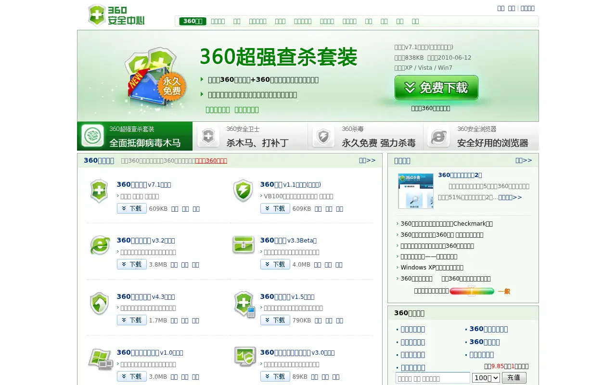Follow the ">>" link ending the featured article summary
Image resolution: width=616 pixels, height=385 pixels.
510,197
